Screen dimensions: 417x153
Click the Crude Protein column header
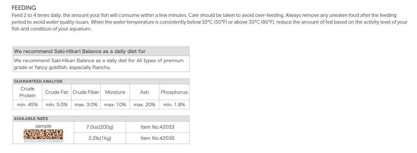click(x=27, y=92)
